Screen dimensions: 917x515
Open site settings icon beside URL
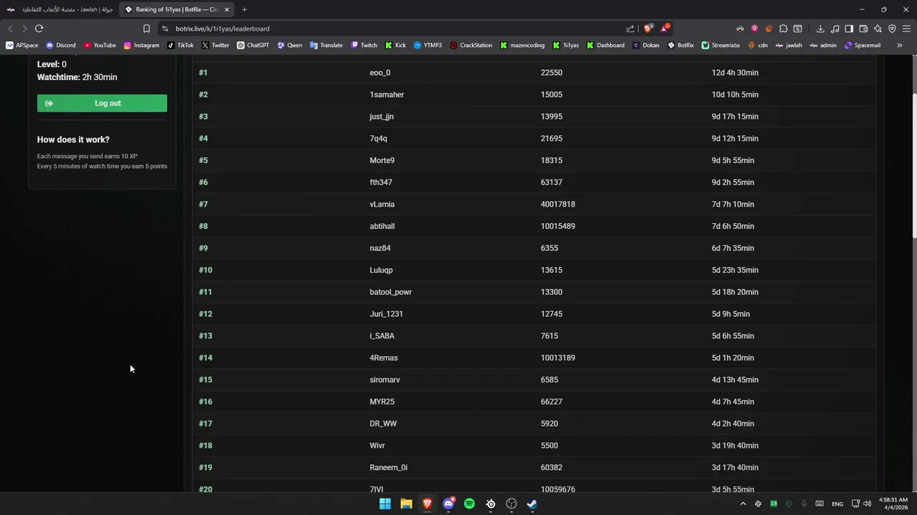pos(165,29)
